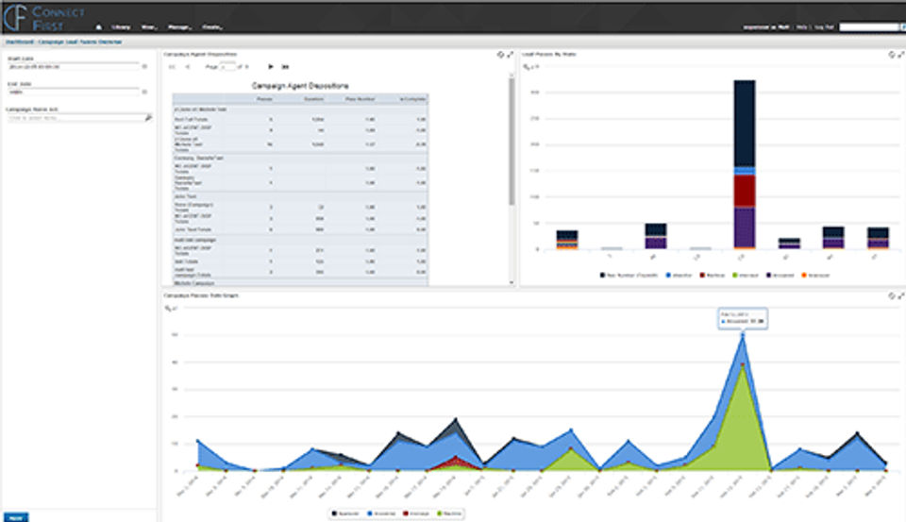Click the Apply button at bottom left
This screenshot has height=522, width=906.
(x=16, y=517)
